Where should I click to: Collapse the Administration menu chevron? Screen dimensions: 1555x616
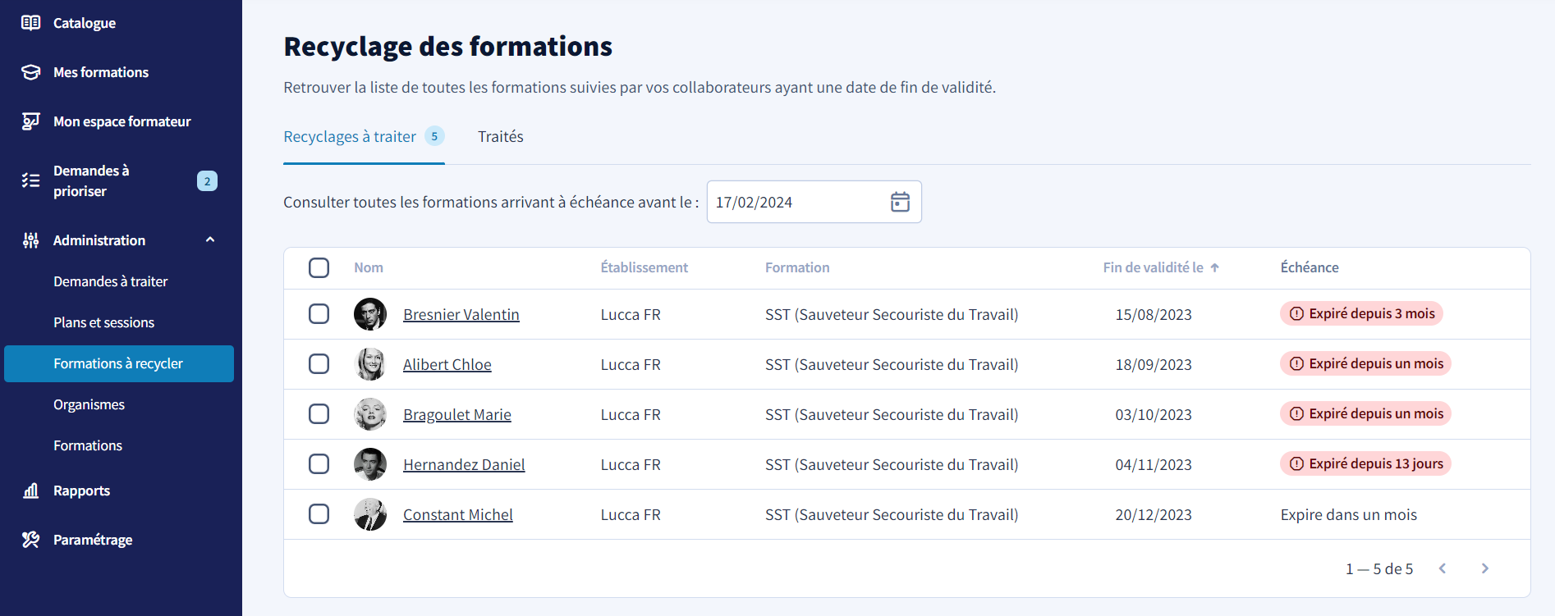click(x=210, y=240)
